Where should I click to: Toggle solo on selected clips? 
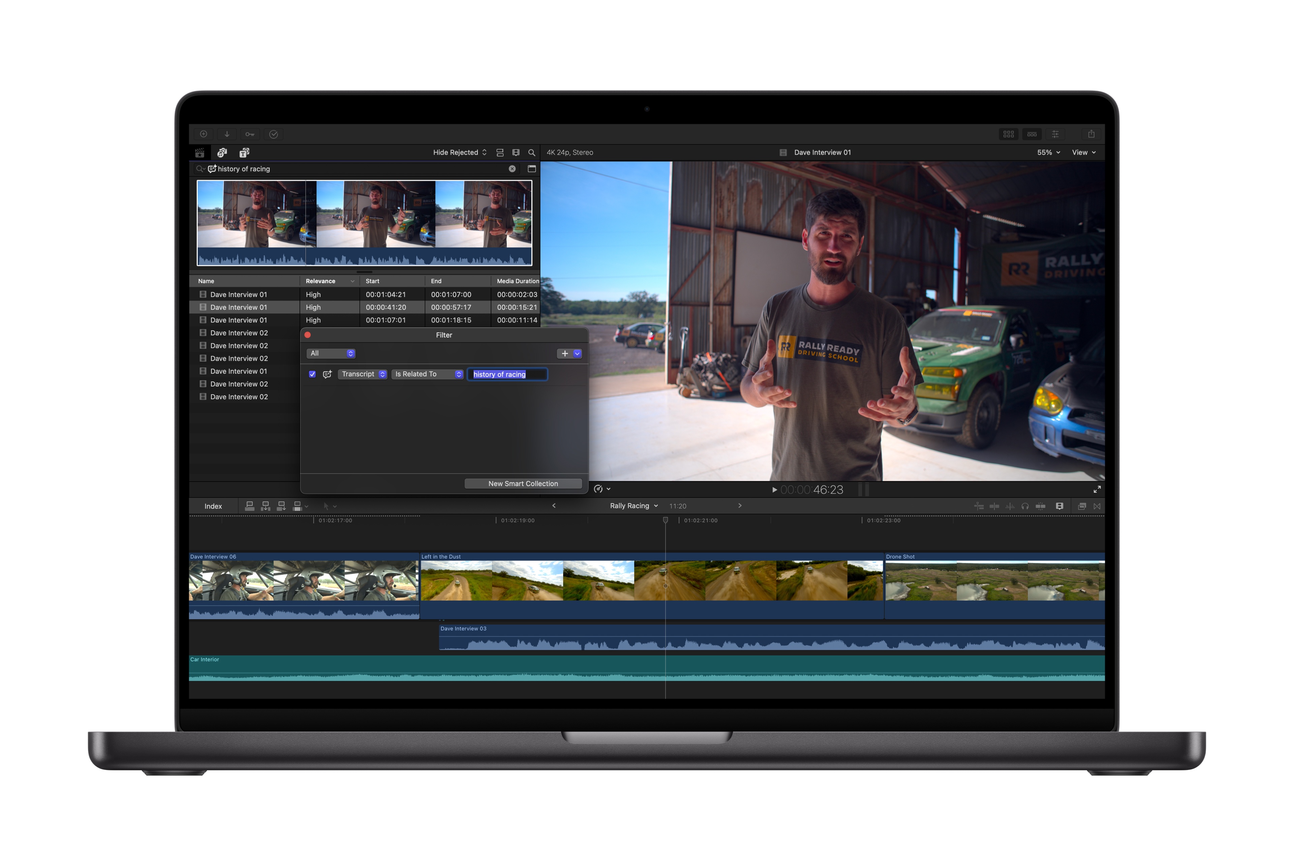point(1025,506)
